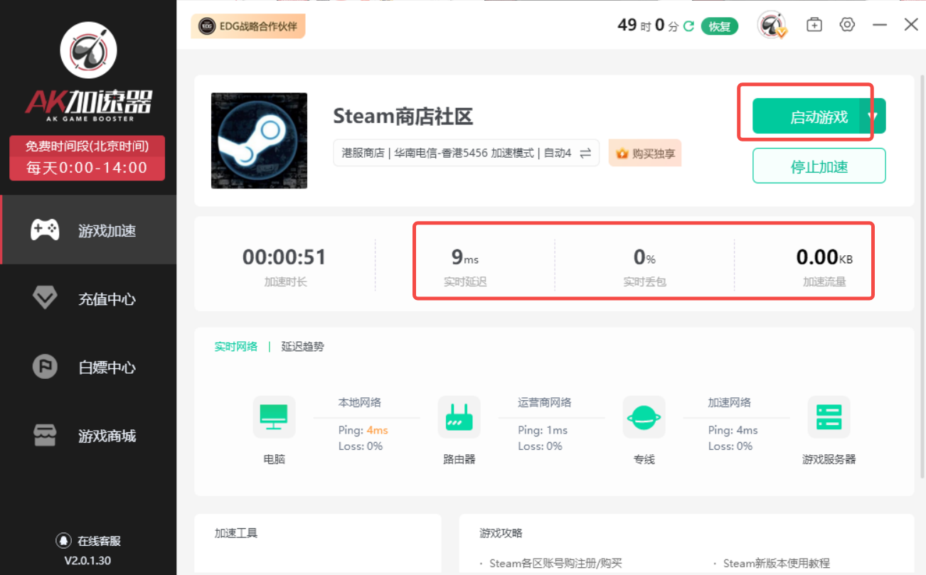
Task: Switch to the 延迟趋势 tab
Action: coord(302,347)
